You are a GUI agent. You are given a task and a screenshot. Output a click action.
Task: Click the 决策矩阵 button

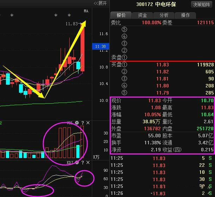(201, 5)
